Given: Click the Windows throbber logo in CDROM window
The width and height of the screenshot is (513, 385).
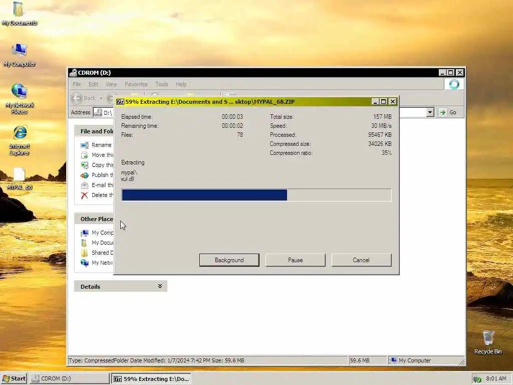Looking at the screenshot, I should point(454,84).
